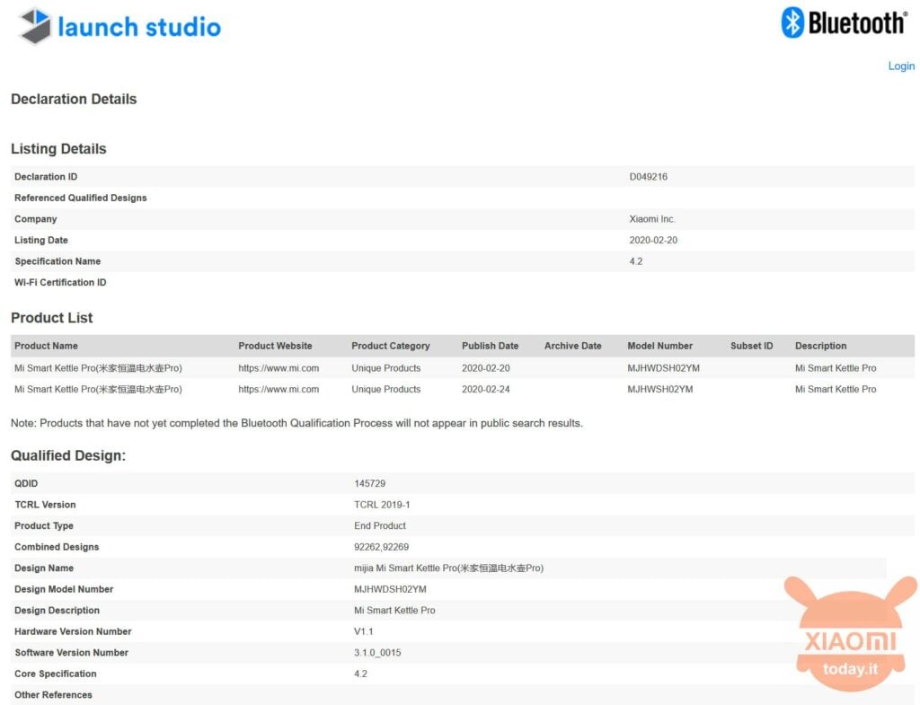Click the Product Name column header
The width and height of the screenshot is (920, 705).
coord(47,346)
